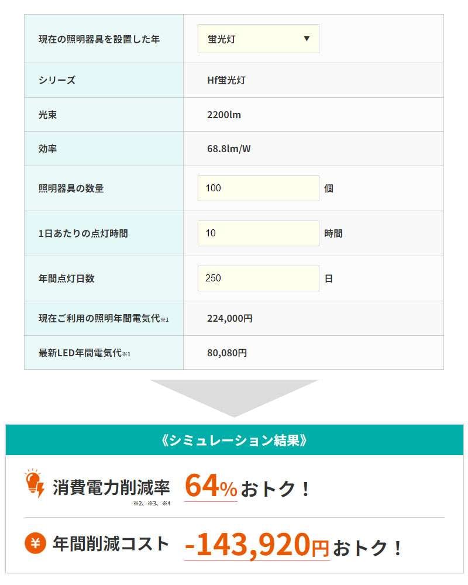Image resolution: width=468 pixels, height=585 pixels.
Task: Click the 64% savings result
Action: tap(211, 486)
